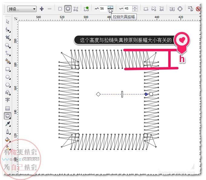206x180 pixels.
Task: Select the Crop tool
Action: point(8,38)
